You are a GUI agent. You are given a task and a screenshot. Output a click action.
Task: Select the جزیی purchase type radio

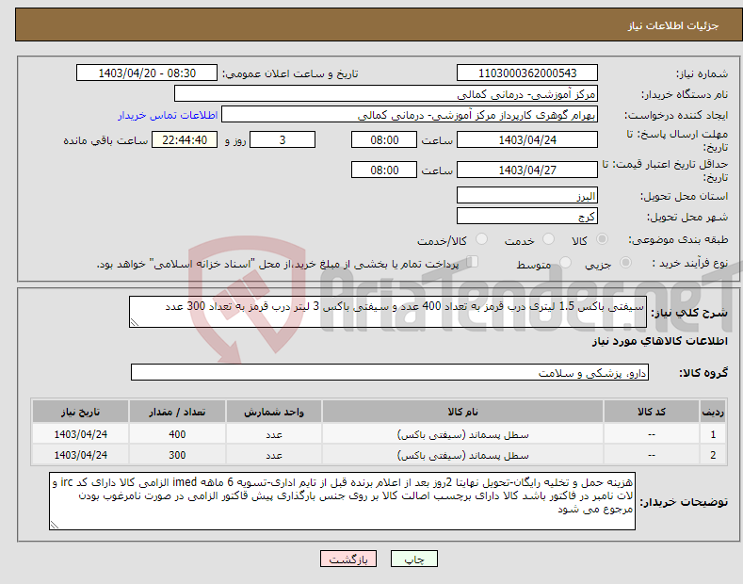tap(625, 263)
